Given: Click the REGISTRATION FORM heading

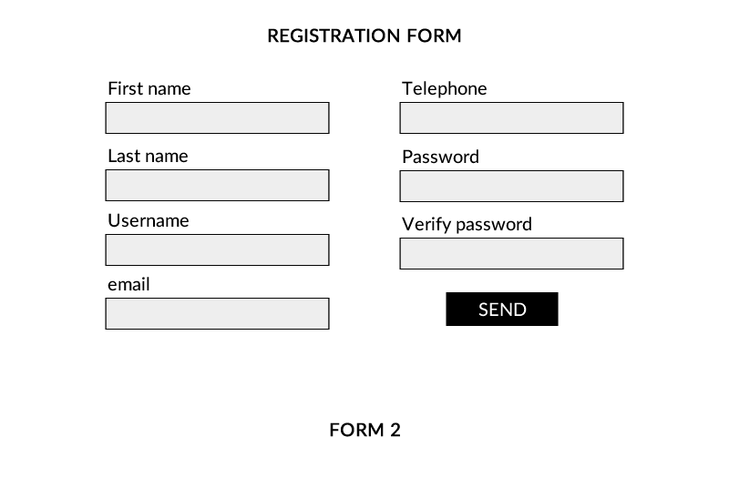Looking at the screenshot, I should (x=364, y=36).
